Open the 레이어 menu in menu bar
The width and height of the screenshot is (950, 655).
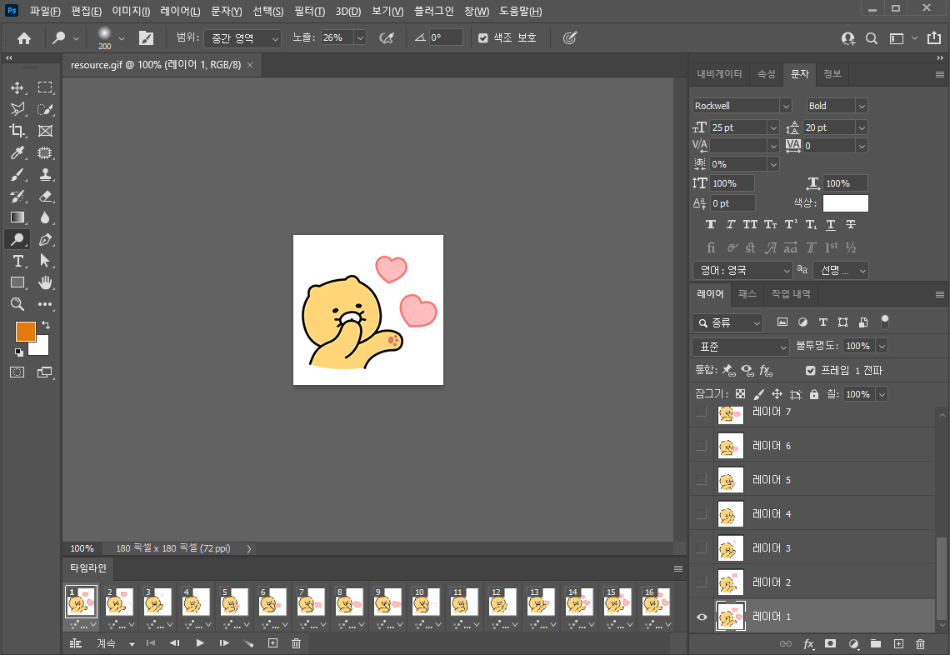tap(180, 11)
